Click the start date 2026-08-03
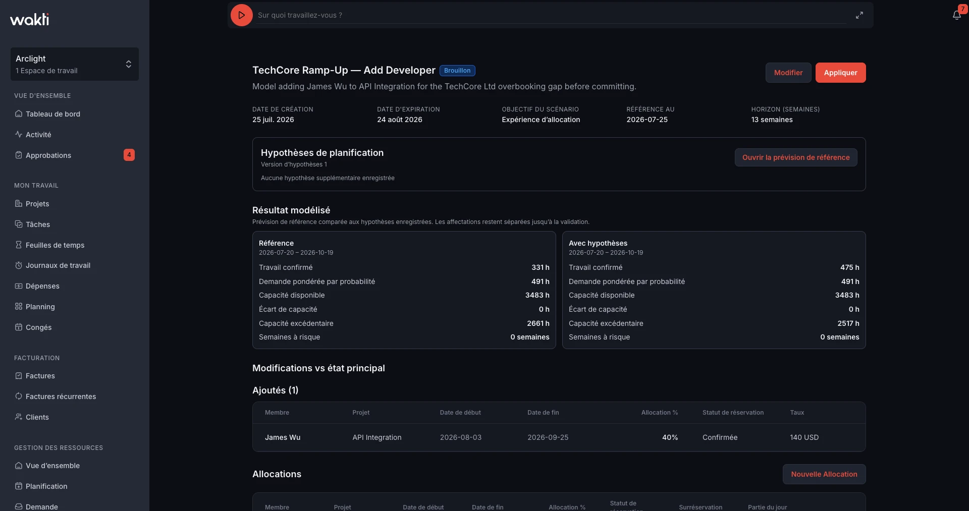 click(x=461, y=437)
